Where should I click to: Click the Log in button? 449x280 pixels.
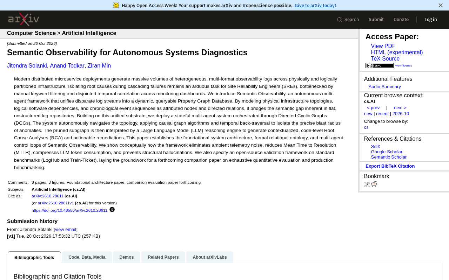[x=431, y=20]
